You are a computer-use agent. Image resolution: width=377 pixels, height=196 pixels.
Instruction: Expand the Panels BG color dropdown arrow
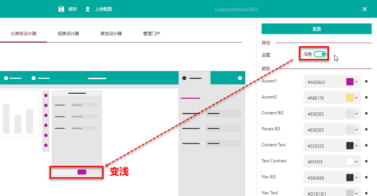(x=356, y=130)
